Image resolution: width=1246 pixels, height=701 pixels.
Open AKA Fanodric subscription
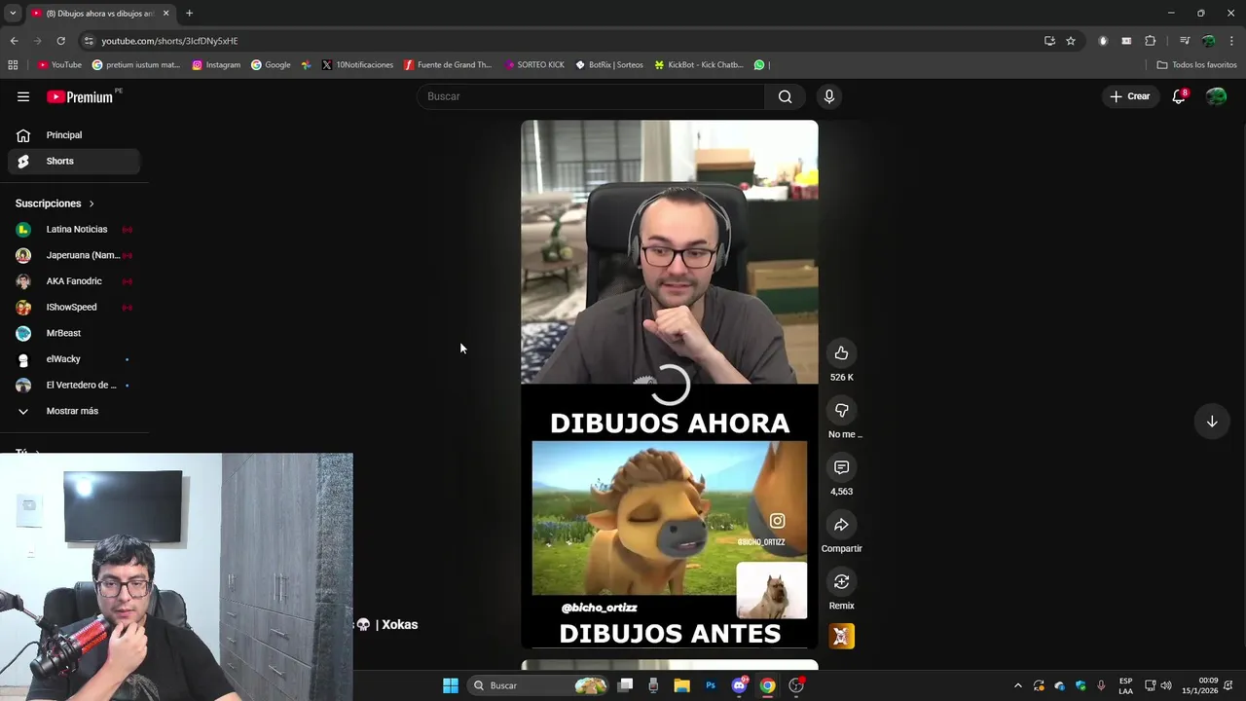(74, 281)
